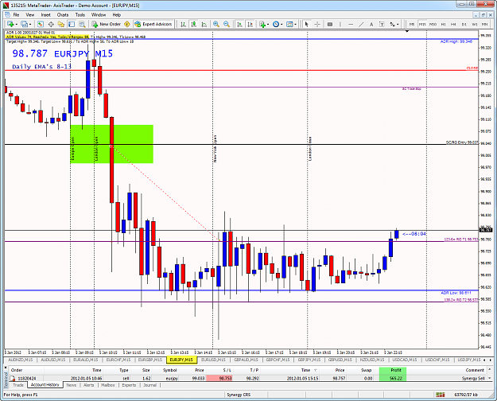This screenshot has height=401, width=497.
Task: Toggle the Expert Advisors button
Action: (x=153, y=24)
